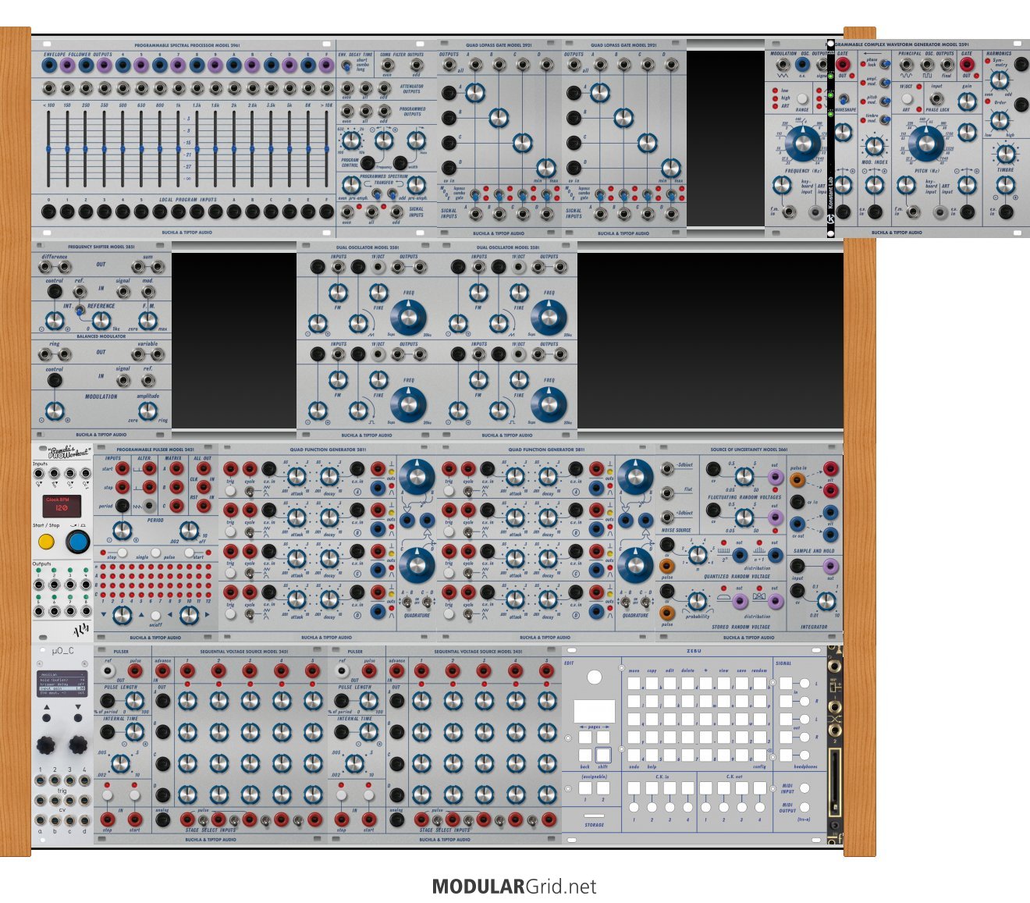Toggle the shift key on ZEBU
Viewport: 1030px width, 903px height.
pos(603,755)
